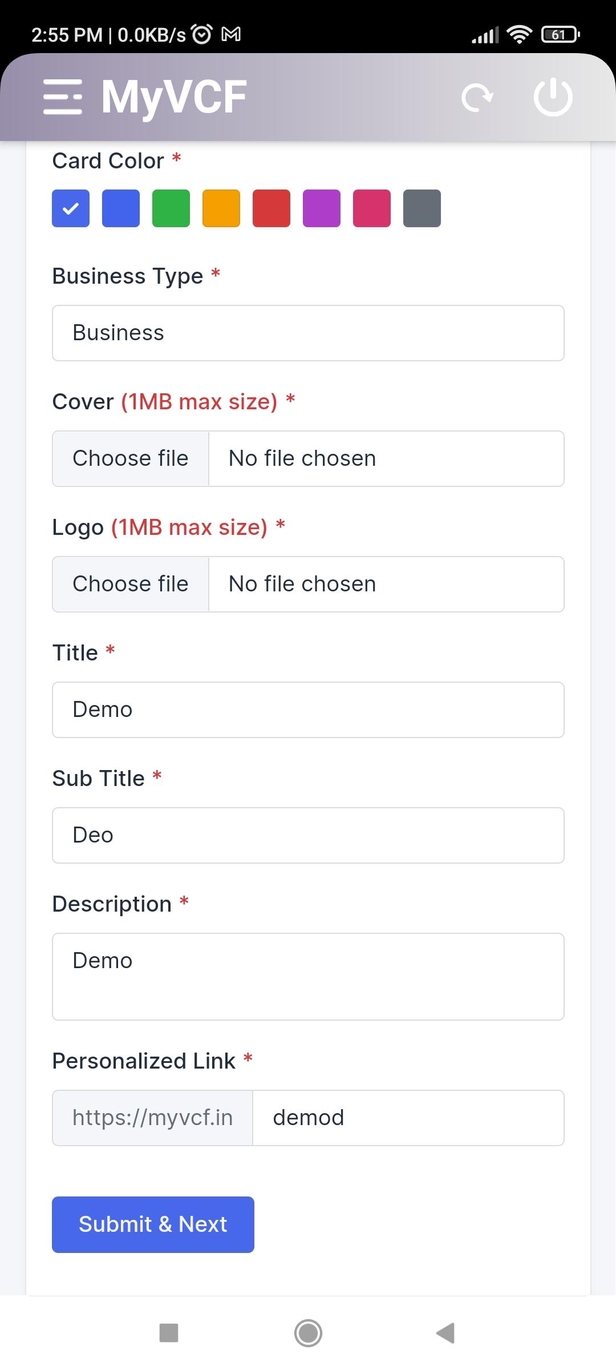Pick the purple card color swatch
The image size is (616, 1370).
coord(322,208)
